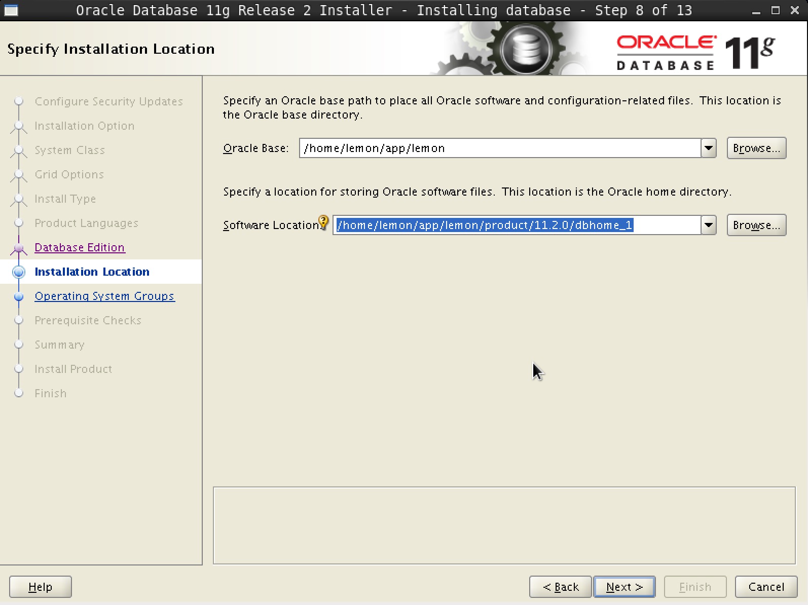Click the Oracle Database 11g logo

pyautogui.click(x=695, y=52)
